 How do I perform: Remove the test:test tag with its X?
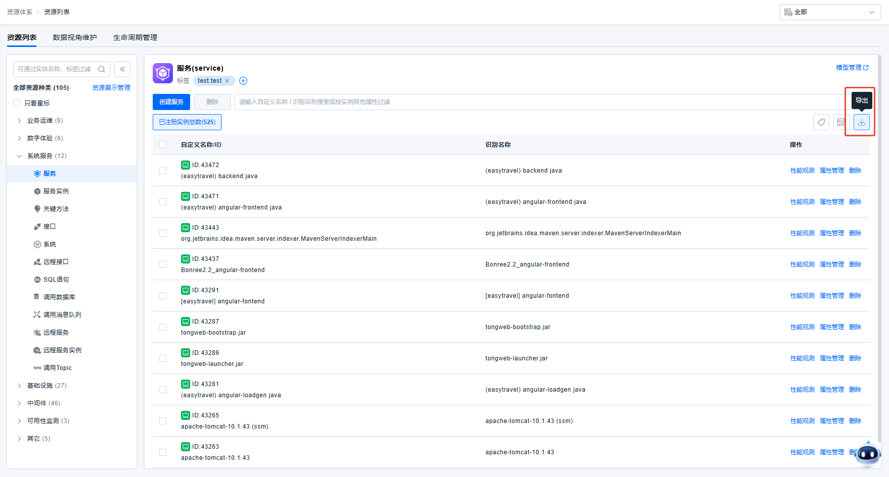pyautogui.click(x=227, y=81)
